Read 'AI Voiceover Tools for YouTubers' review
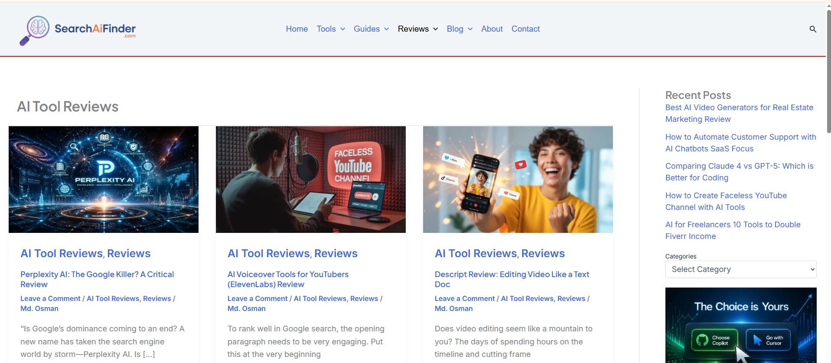 pyautogui.click(x=288, y=279)
